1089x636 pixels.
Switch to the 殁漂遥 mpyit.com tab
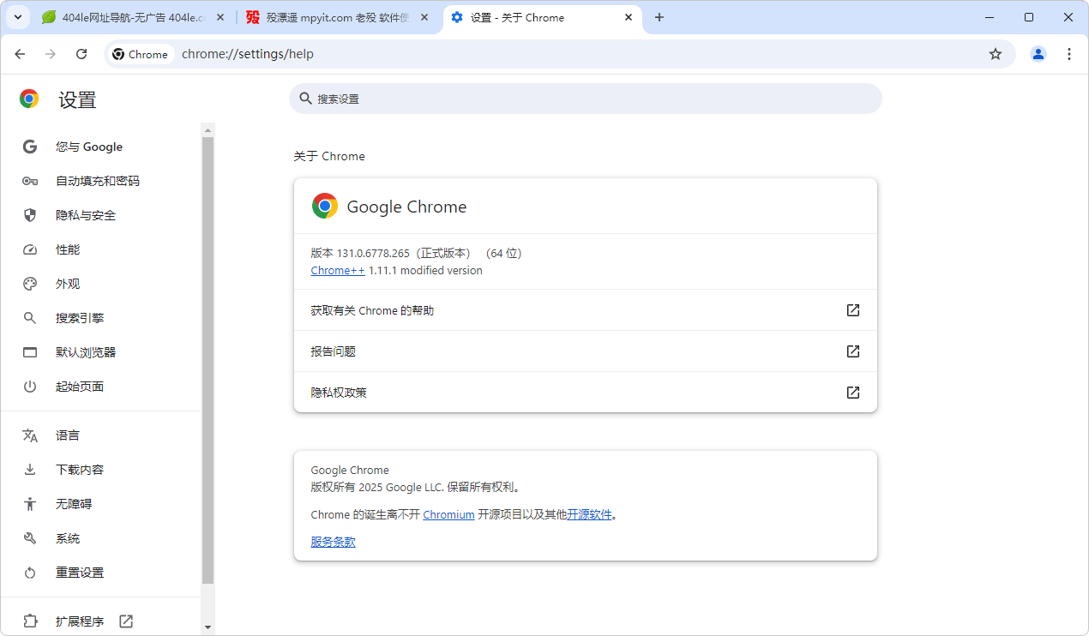tap(339, 17)
